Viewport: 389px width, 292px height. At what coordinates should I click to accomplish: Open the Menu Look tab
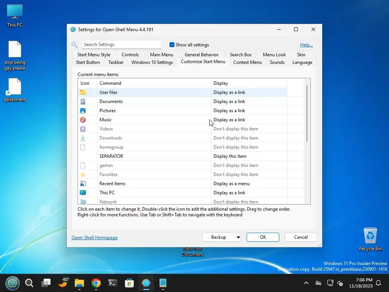click(x=274, y=55)
